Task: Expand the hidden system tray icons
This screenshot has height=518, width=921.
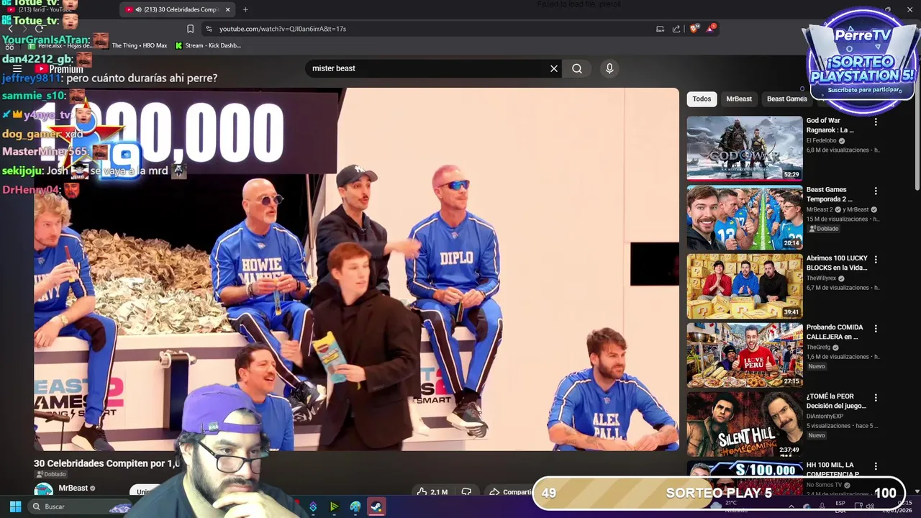Action: pyautogui.click(x=791, y=506)
